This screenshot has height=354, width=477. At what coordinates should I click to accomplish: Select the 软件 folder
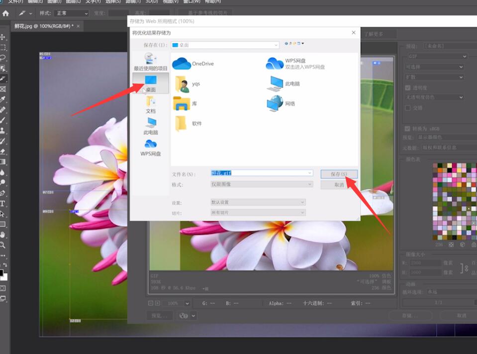click(x=188, y=124)
